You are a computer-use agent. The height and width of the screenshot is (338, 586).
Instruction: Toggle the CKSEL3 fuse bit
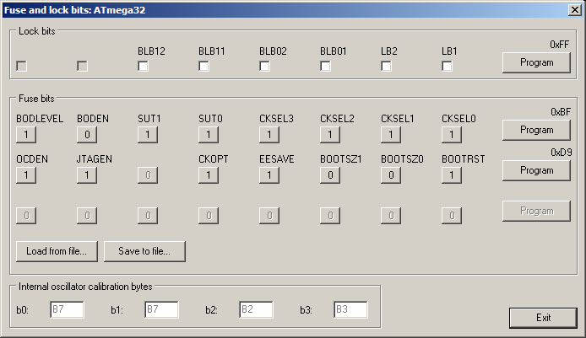click(x=269, y=135)
